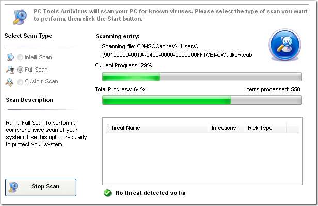The height and width of the screenshot is (206, 318).
Task: Click the Custom Scan magnifier icon
Action: point(9,82)
